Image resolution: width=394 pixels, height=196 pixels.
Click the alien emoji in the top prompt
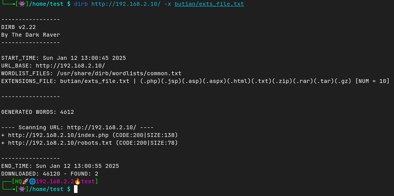(22, 4)
